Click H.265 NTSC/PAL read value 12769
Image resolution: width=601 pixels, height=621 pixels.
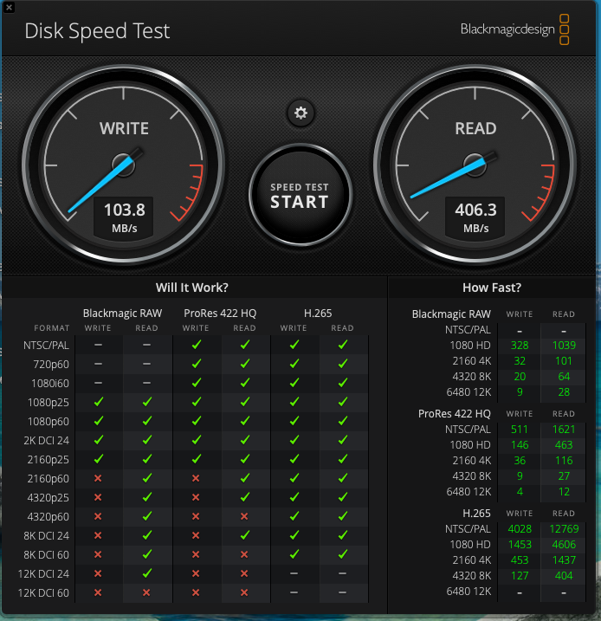point(564,528)
